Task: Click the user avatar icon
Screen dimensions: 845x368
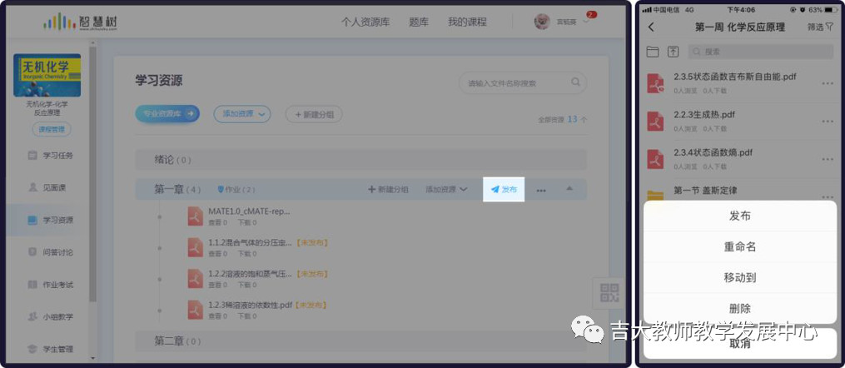Action: [542, 22]
